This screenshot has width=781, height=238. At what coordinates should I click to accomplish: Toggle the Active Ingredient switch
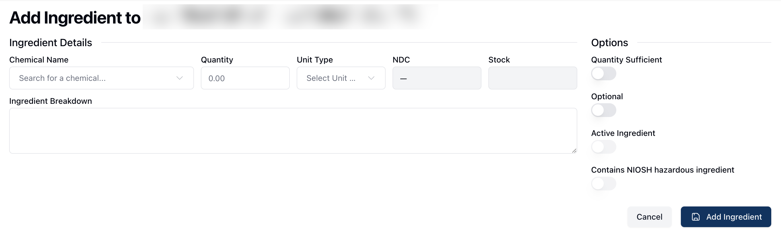click(603, 147)
